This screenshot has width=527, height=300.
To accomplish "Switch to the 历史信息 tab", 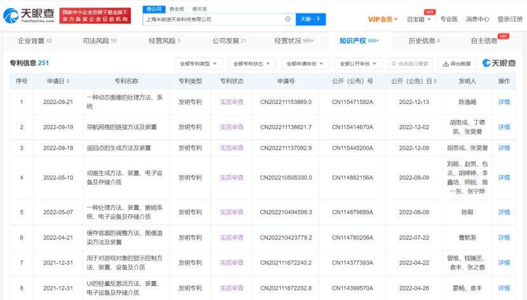I will (424, 41).
